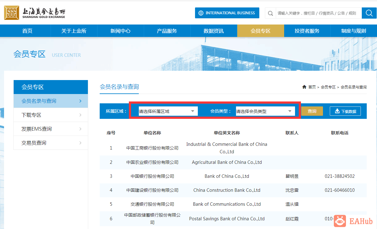
Task: Click the INTERNATIONAL BUSINESS button
Action: click(x=227, y=13)
